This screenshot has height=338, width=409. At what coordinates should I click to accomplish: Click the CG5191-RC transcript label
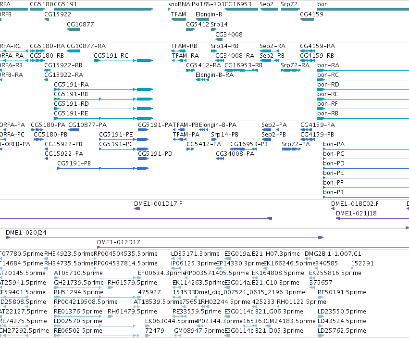point(111,56)
